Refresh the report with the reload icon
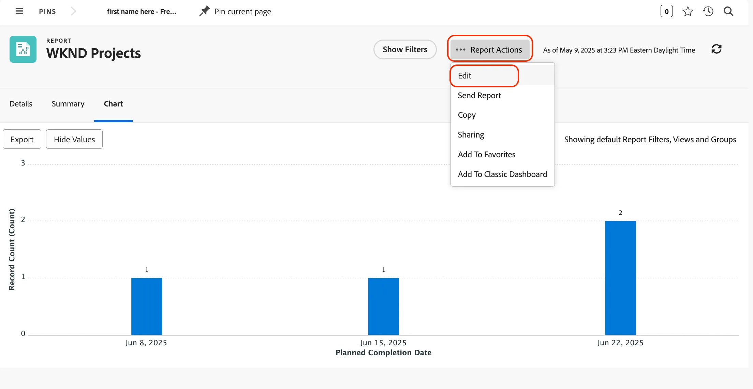 [x=716, y=49]
